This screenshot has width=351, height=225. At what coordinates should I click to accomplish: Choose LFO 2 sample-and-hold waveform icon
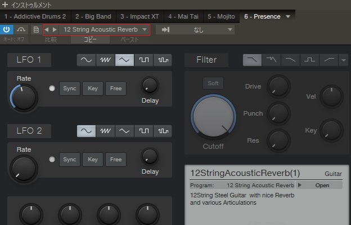click(x=163, y=131)
